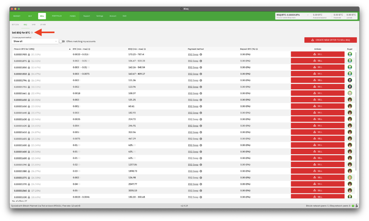The width and height of the screenshot is (369, 221).
Task: Click the info icon beside first BSQ Swap
Action: 201,54
